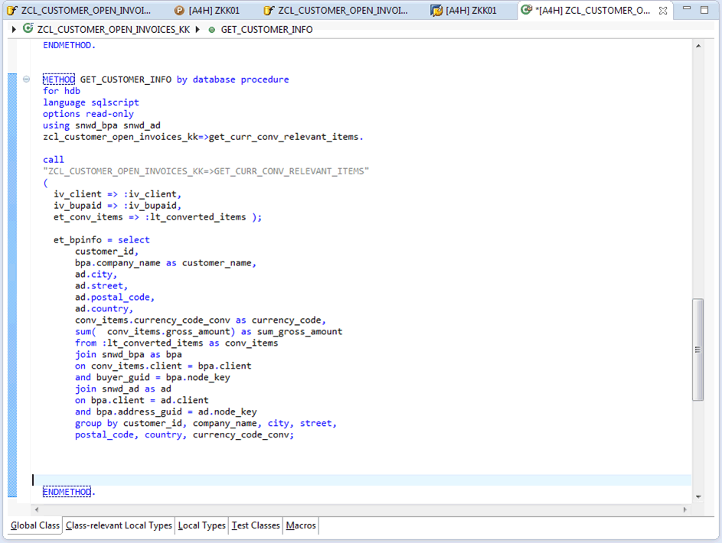
Task: Click the orange P icon on ZKK01 tab
Action: (179, 11)
